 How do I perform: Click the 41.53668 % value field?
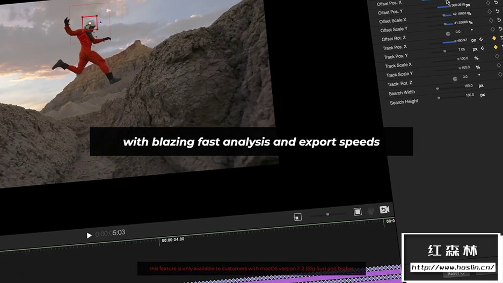pos(461,23)
